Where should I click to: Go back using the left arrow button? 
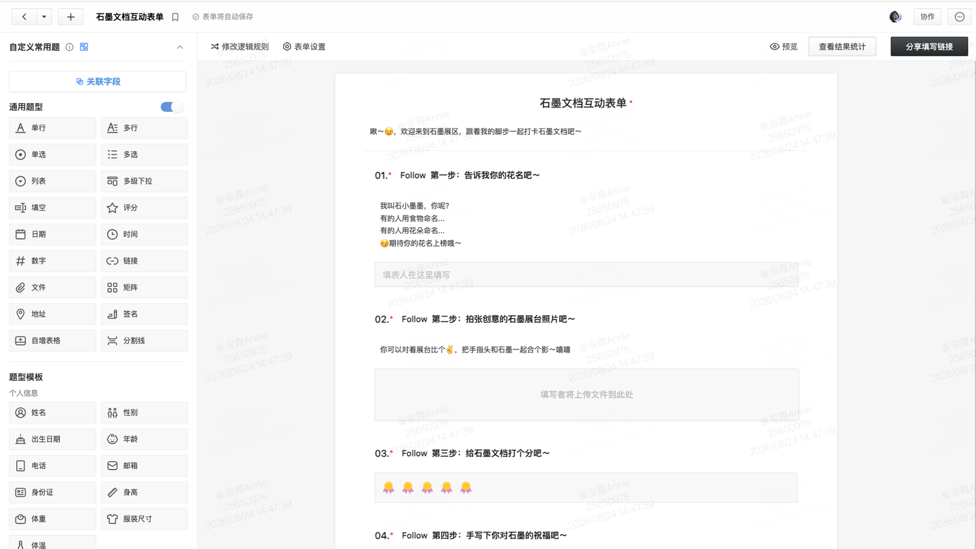[24, 17]
